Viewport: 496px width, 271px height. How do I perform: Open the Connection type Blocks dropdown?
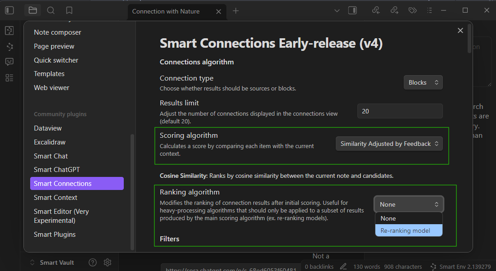tap(423, 82)
